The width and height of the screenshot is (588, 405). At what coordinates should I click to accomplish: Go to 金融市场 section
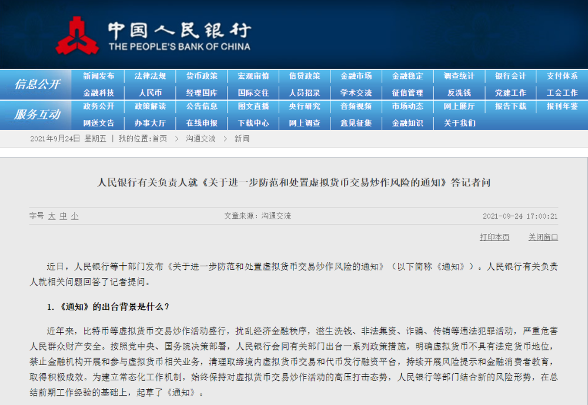356,76
